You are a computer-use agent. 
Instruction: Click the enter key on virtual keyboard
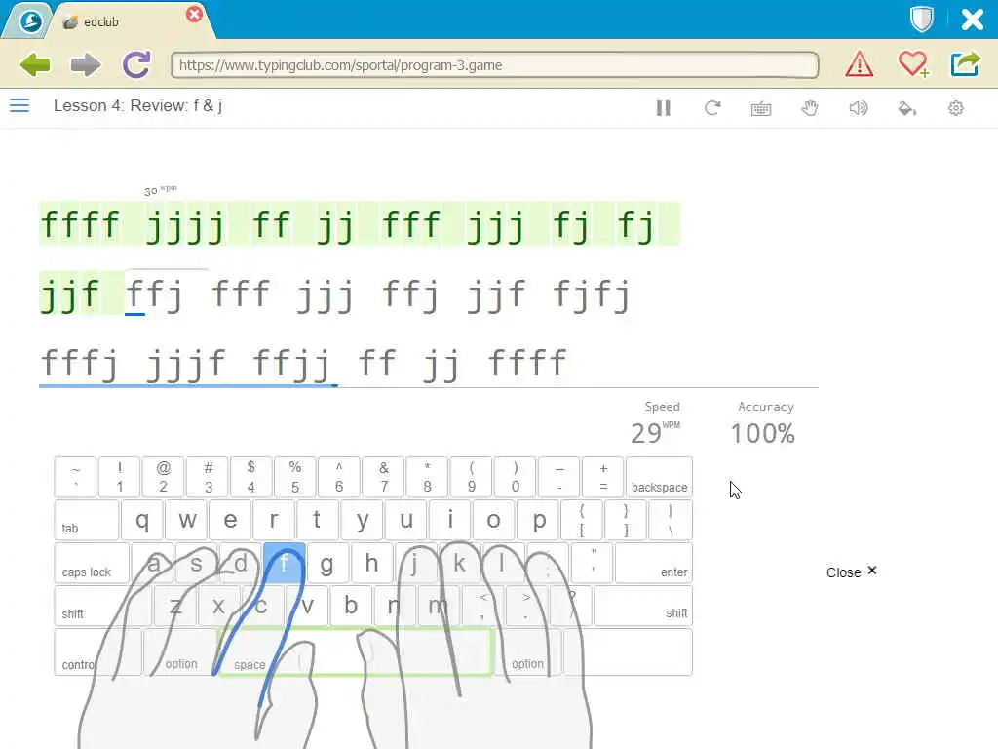654,563
